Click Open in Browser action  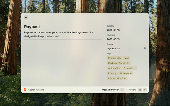coord(110,90)
